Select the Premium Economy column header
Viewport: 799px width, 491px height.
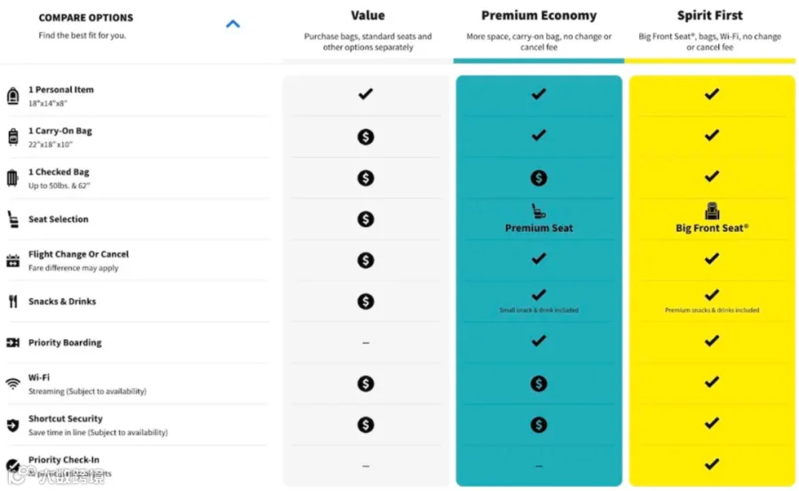[539, 15]
